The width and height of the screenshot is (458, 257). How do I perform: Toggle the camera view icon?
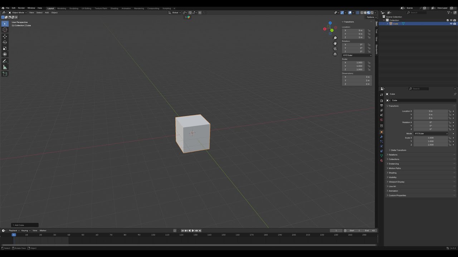tap(335, 49)
